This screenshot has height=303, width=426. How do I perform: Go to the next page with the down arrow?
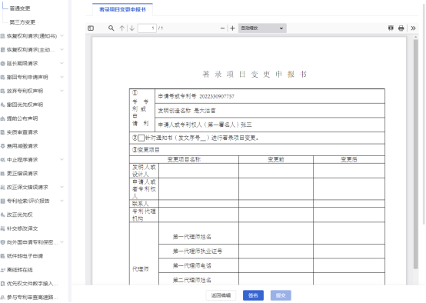(x=132, y=28)
